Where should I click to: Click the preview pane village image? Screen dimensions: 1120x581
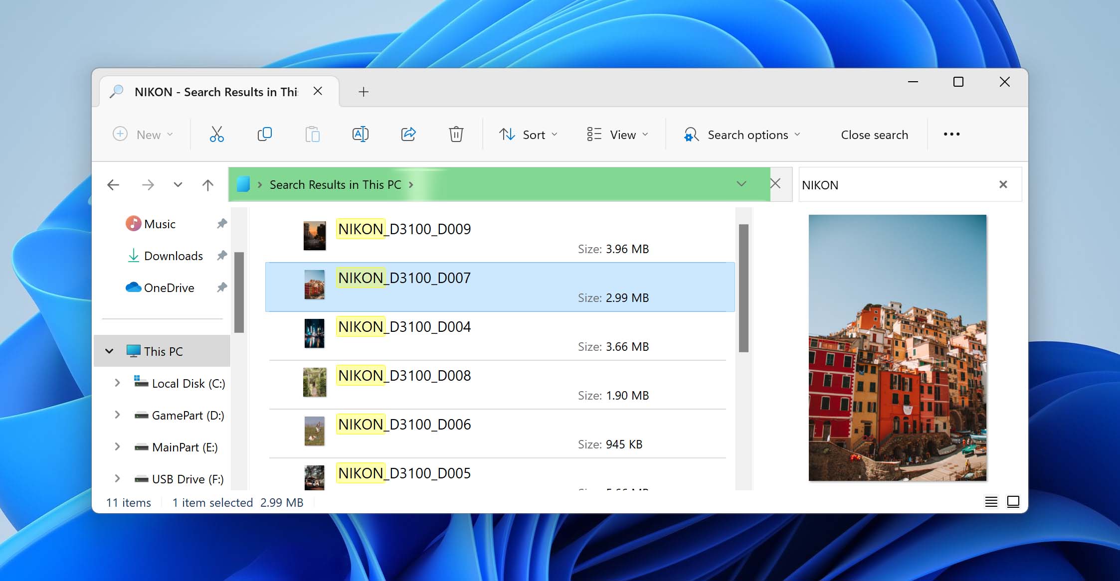pyautogui.click(x=898, y=348)
